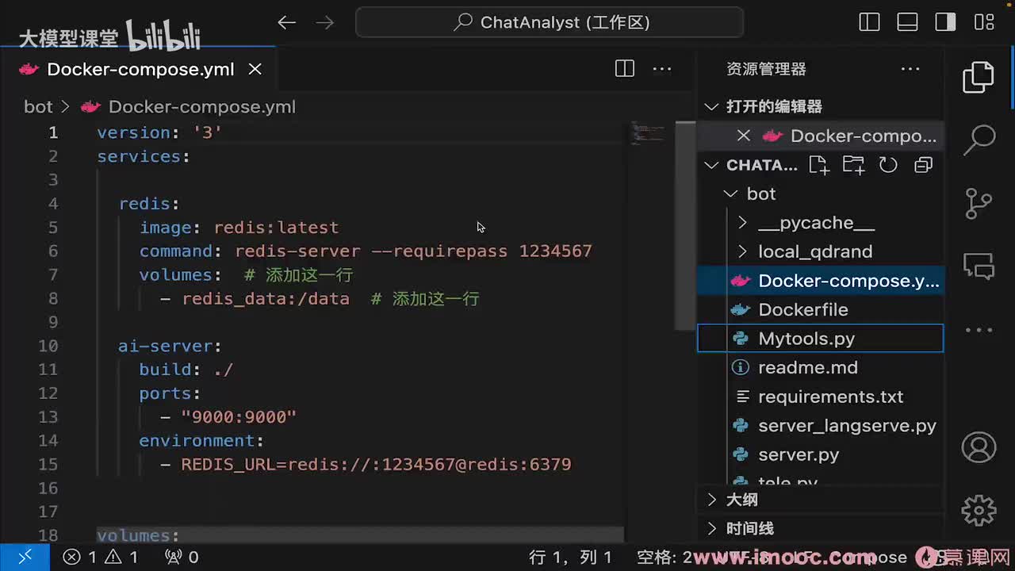Open editor more actions menu
1015x571 pixels.
662,69
